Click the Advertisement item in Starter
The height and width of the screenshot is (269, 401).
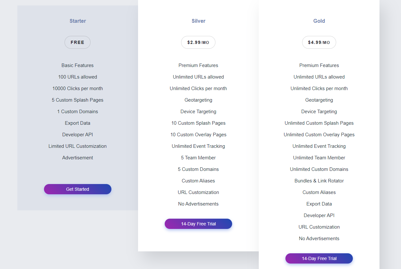point(77,157)
